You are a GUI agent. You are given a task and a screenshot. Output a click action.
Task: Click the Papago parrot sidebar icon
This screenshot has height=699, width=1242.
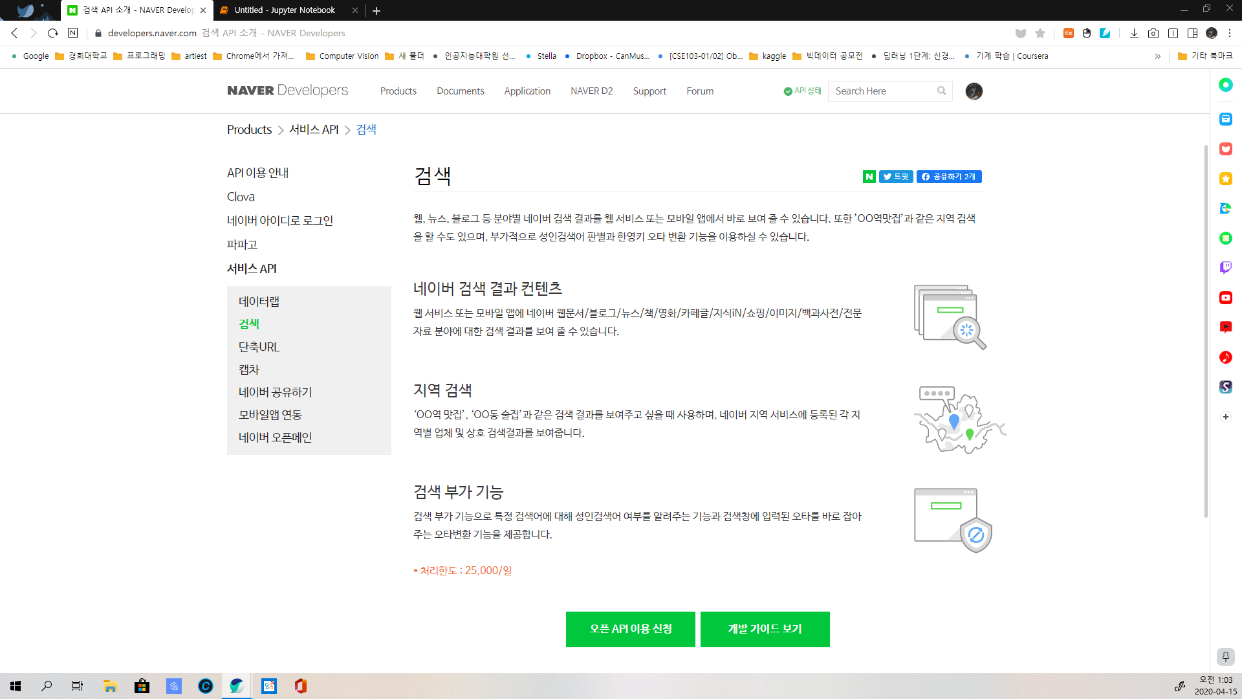tap(1225, 208)
